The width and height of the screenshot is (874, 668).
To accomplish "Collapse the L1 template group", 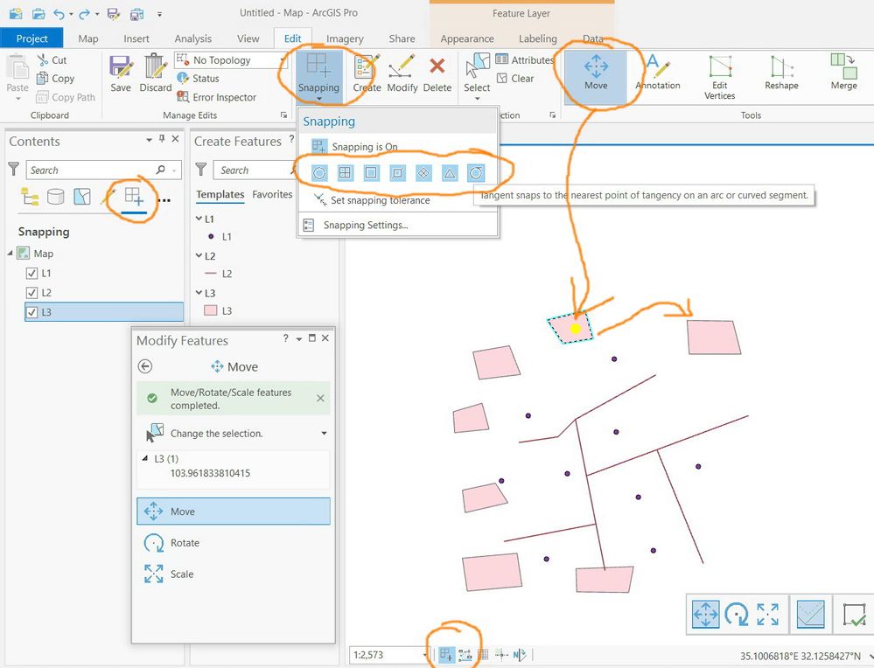I will click(199, 219).
